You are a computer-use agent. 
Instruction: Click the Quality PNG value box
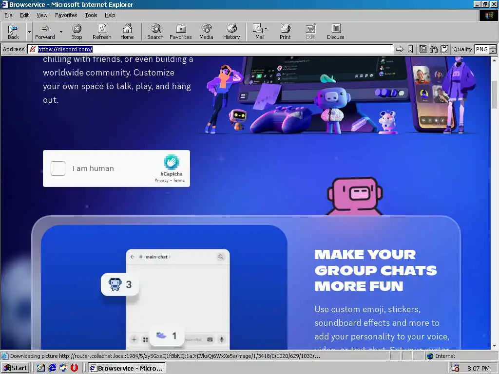point(482,49)
